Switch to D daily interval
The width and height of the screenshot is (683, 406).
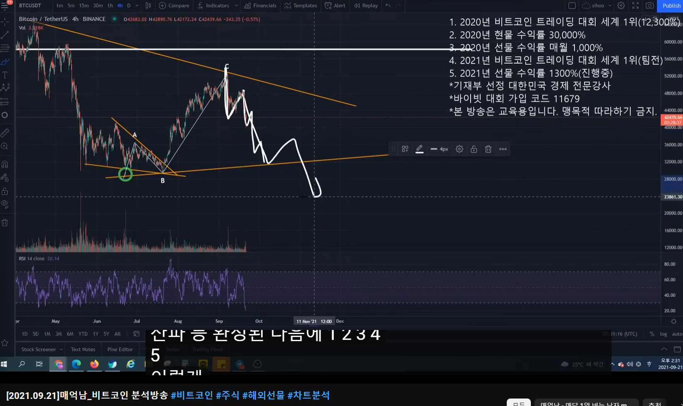tap(129, 5)
